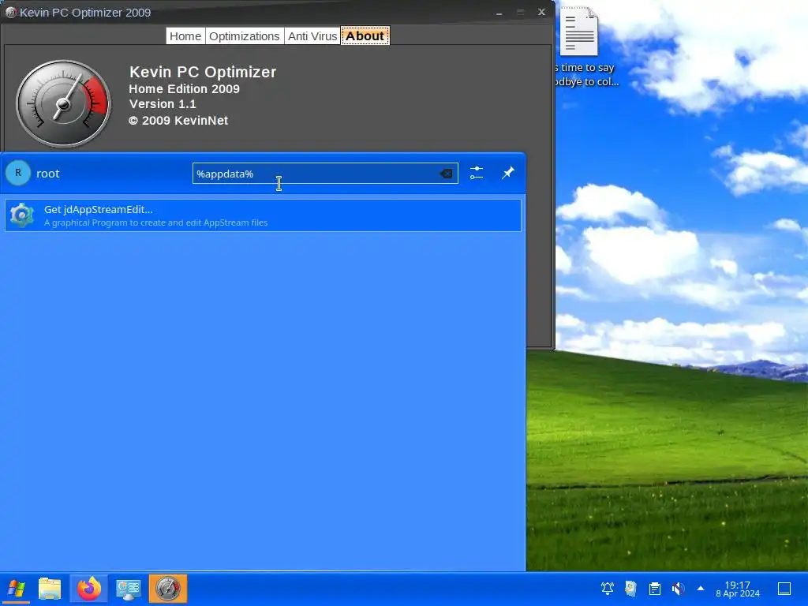Viewport: 808px width, 606px height.
Task: Click the 'root' username label
Action: (48, 174)
